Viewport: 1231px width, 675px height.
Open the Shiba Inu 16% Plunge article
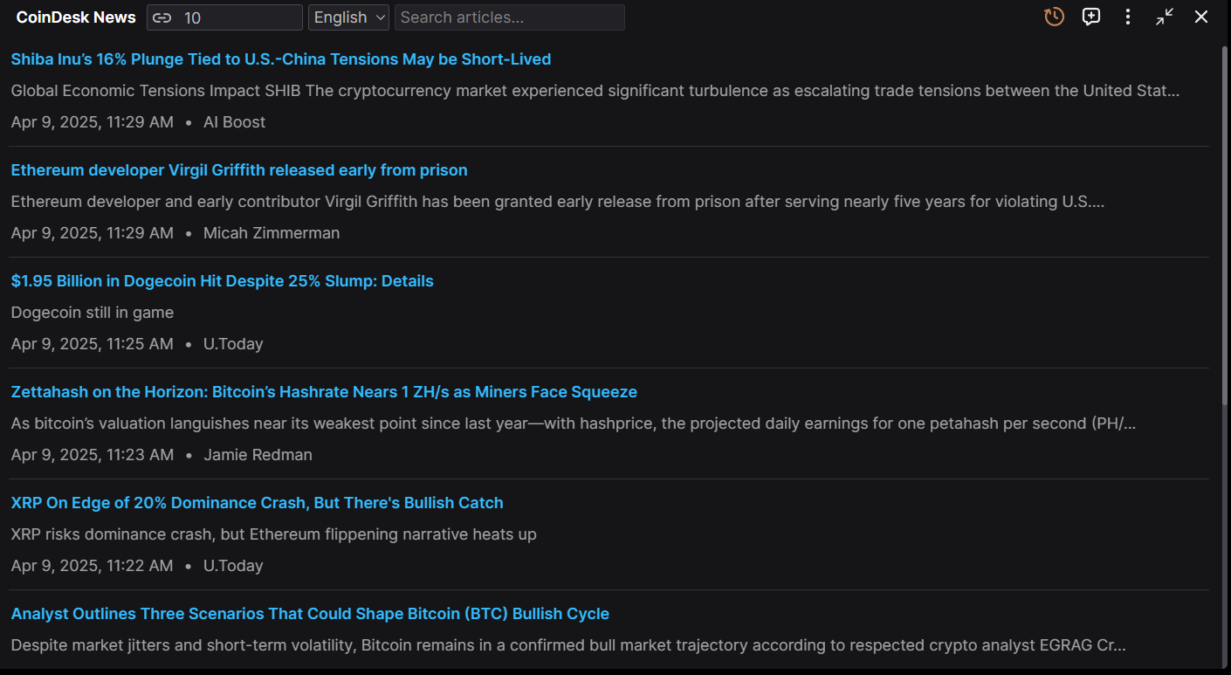point(281,59)
